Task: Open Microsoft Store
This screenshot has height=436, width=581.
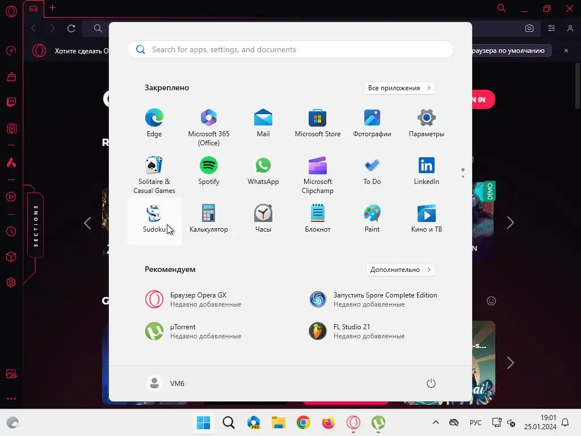Action: 318,123
